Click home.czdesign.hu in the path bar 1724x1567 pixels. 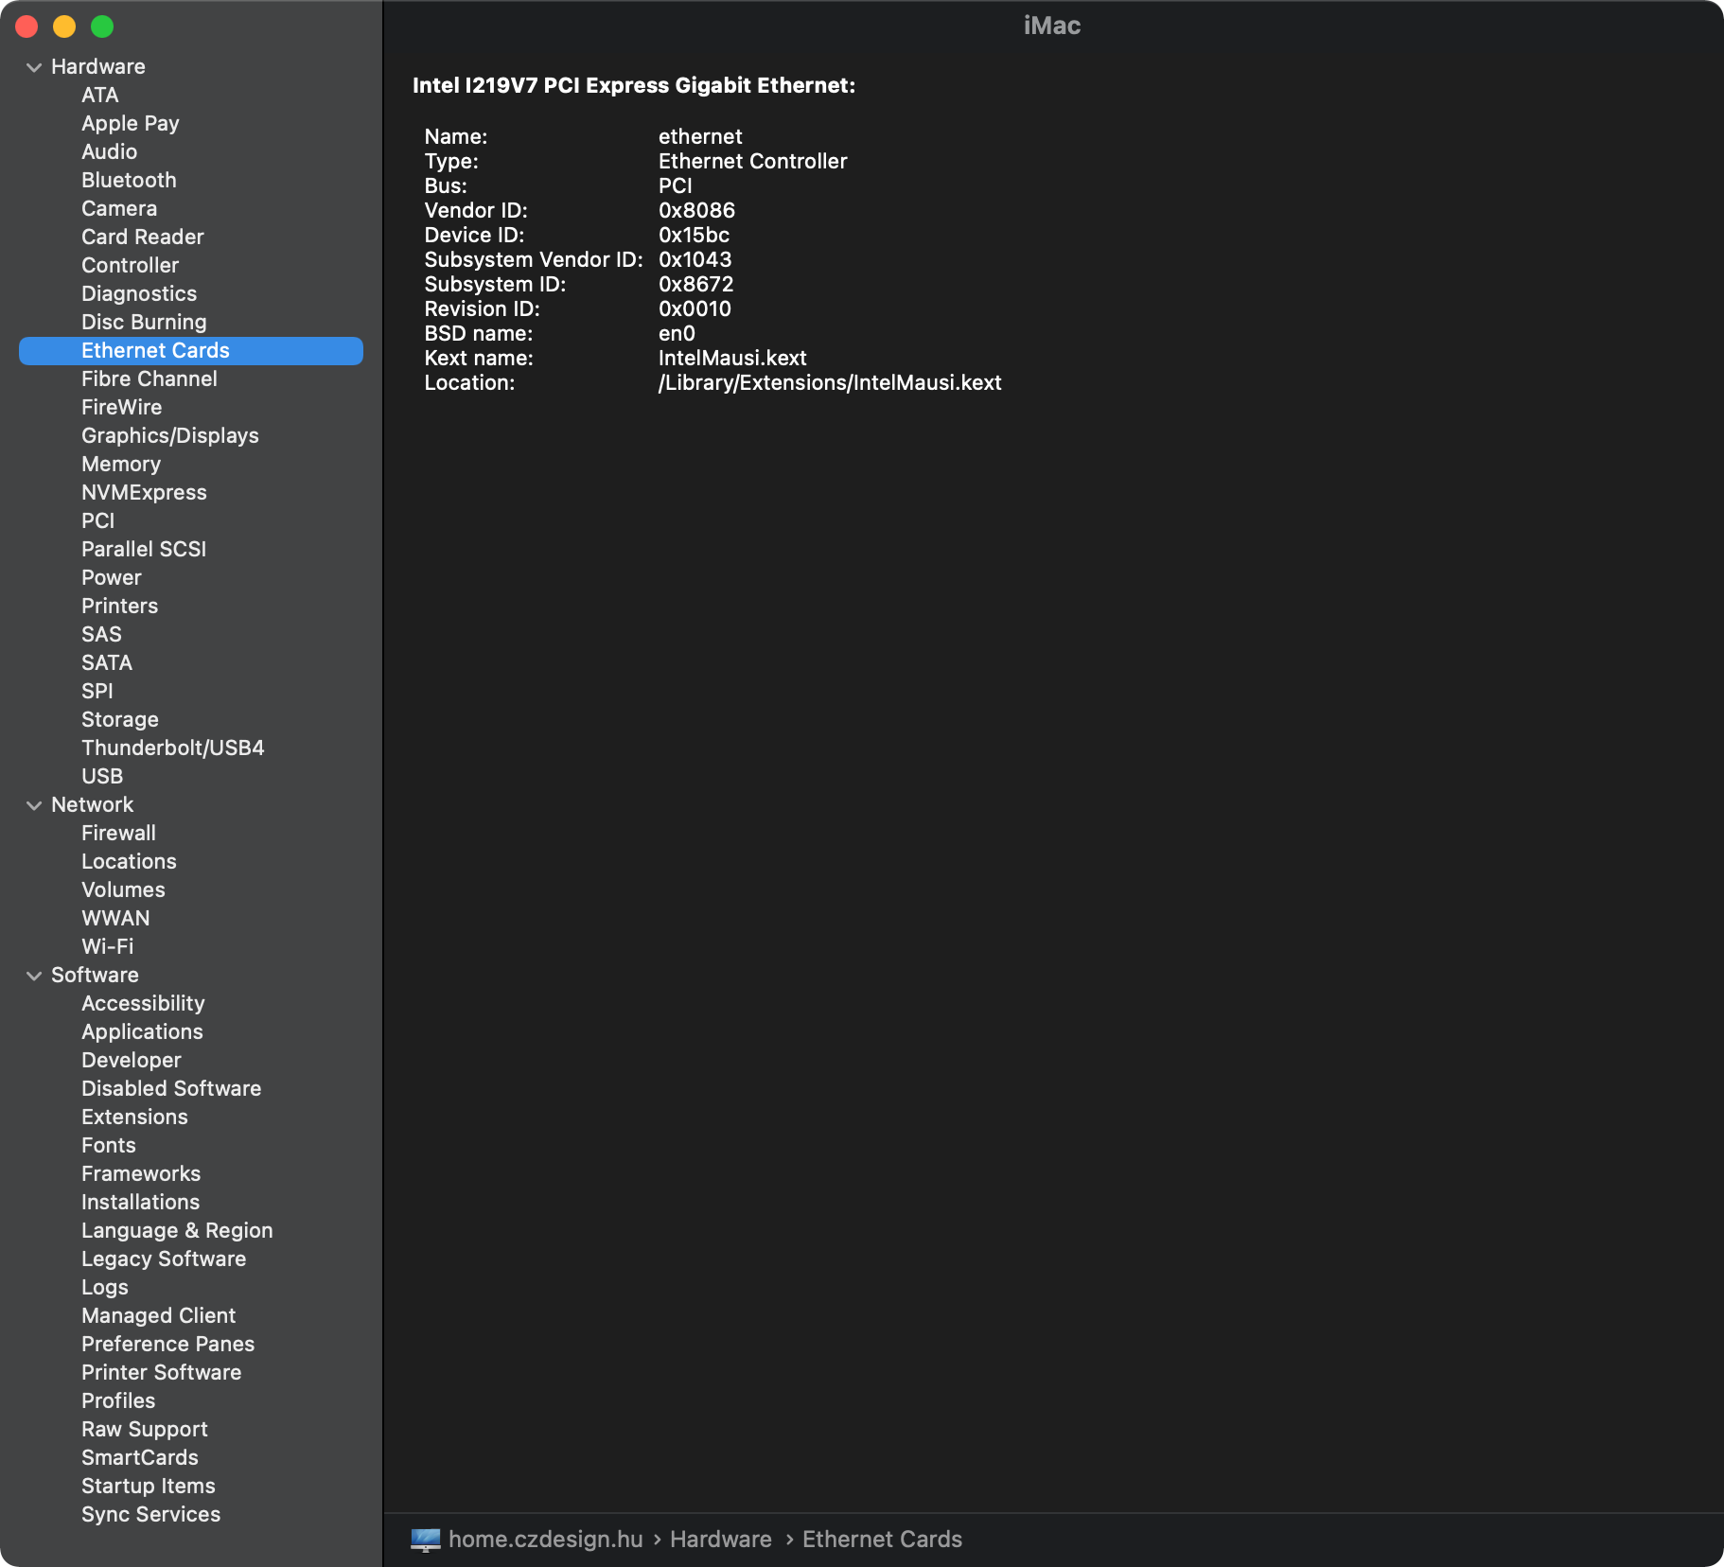point(546,1540)
